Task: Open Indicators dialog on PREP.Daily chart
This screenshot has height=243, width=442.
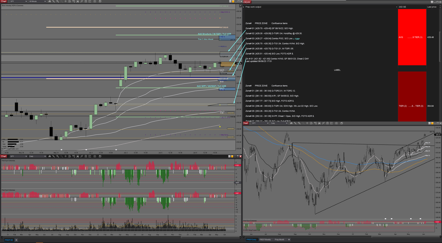Action: click(x=323, y=123)
